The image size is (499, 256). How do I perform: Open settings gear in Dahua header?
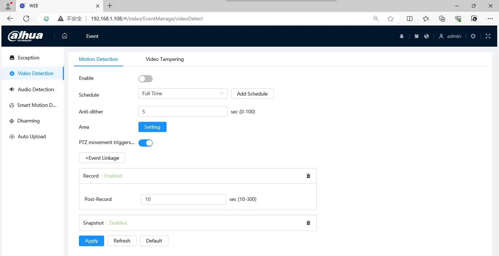[x=473, y=36]
